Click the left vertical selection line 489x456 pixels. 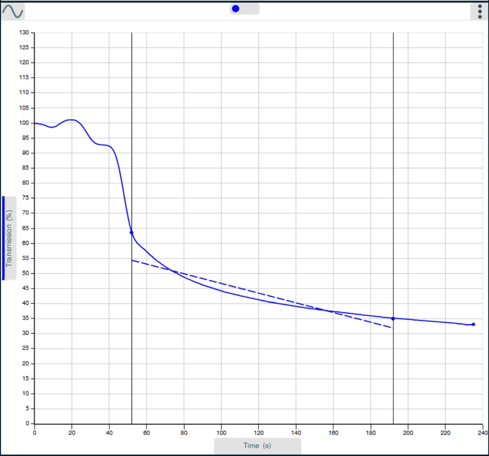coord(132,120)
